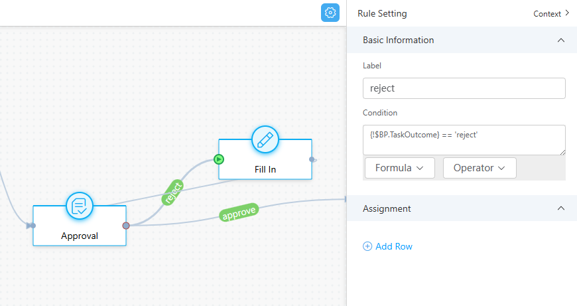The image size is (577, 306).
Task: Select the green approve connector label
Action: [x=239, y=214]
